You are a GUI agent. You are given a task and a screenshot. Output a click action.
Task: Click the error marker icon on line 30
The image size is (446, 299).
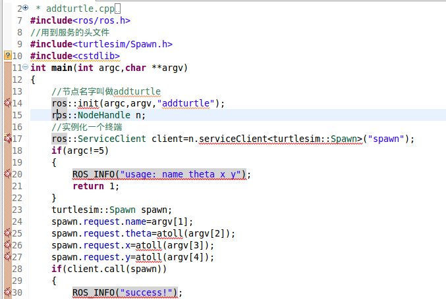pos(8,292)
